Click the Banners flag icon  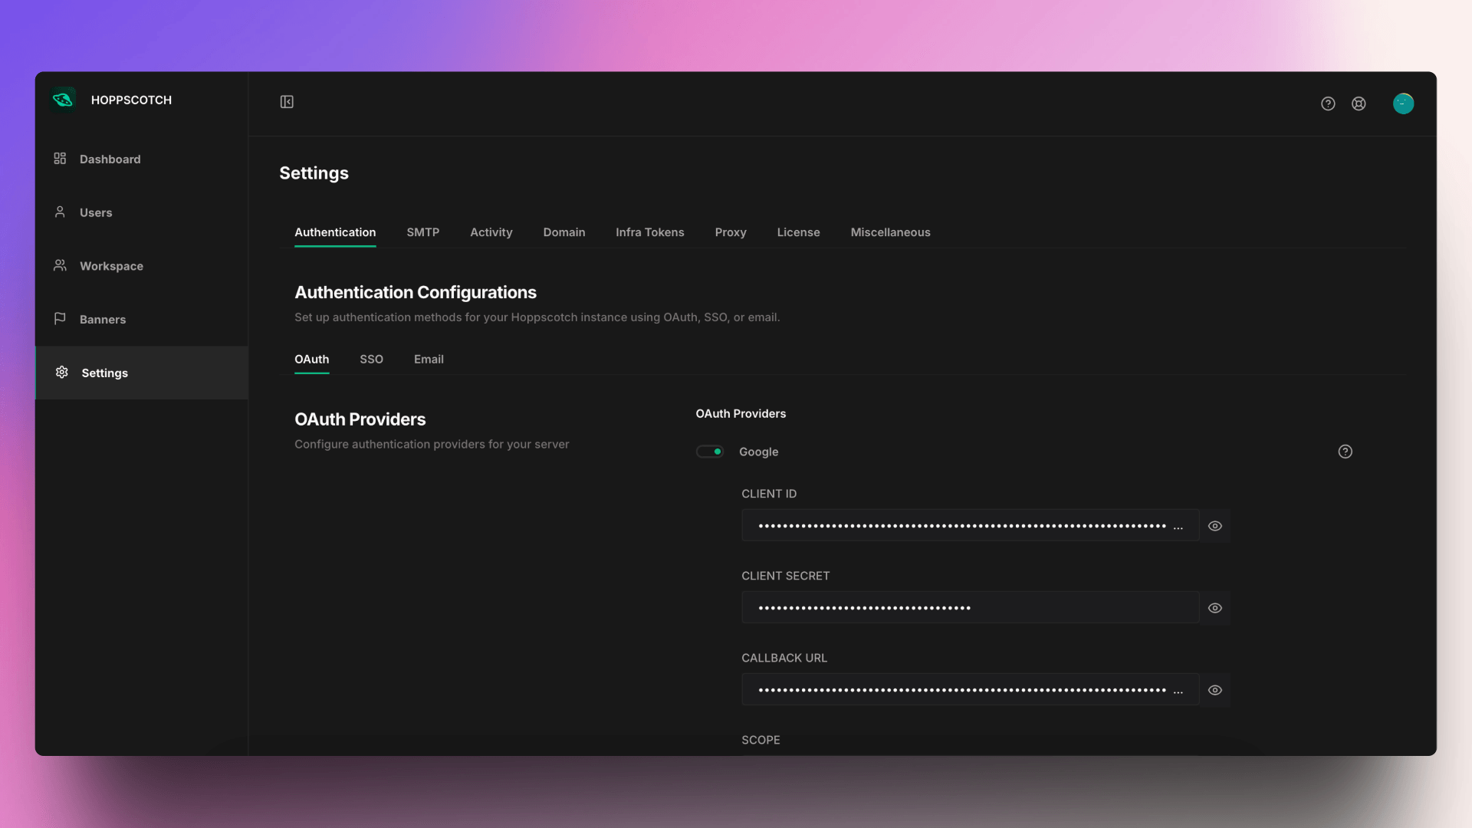coord(60,318)
